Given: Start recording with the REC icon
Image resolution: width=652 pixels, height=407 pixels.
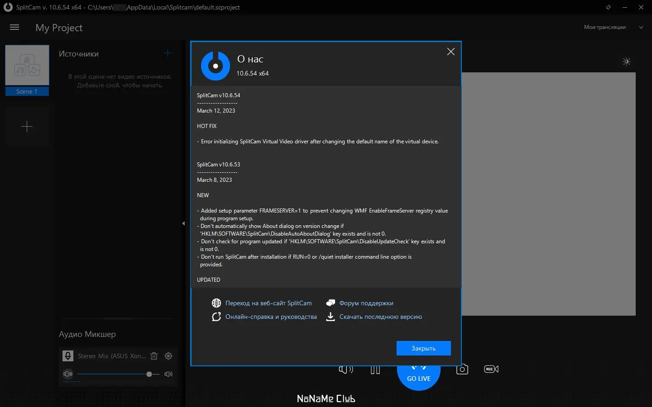Looking at the screenshot, I should point(491,369).
